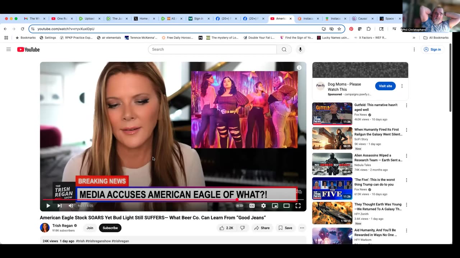
Task: Share this video
Action: [x=262, y=228]
